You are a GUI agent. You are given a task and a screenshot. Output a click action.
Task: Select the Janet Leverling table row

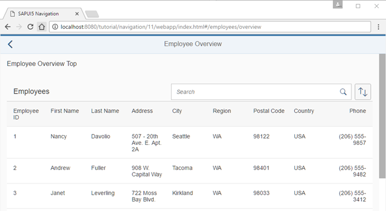[189, 196]
